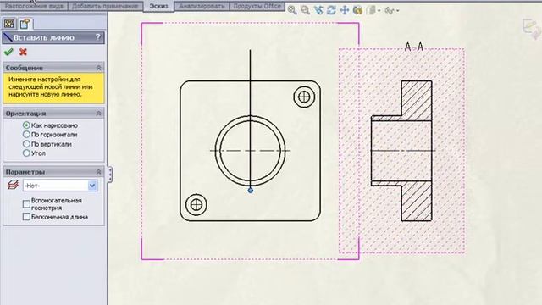This screenshot has height=305, width=542.
Task: Collapse the Ориентация section
Action: click(x=98, y=114)
